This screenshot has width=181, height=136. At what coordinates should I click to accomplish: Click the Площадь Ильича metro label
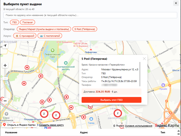33,119
